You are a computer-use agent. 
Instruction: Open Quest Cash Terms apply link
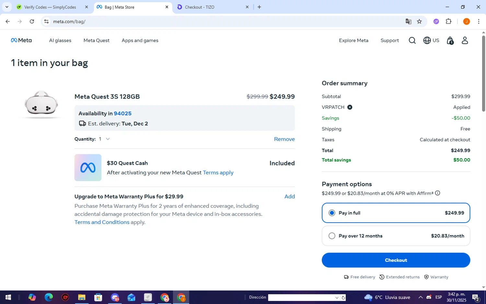(x=218, y=172)
